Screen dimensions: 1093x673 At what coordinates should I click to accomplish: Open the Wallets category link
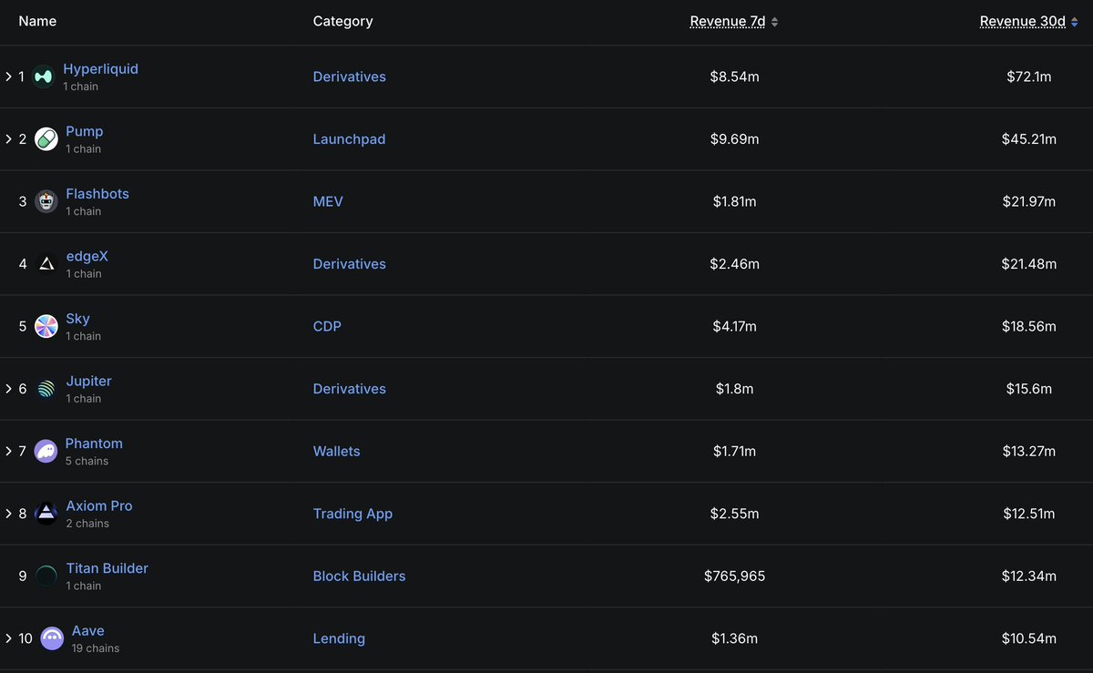337,452
